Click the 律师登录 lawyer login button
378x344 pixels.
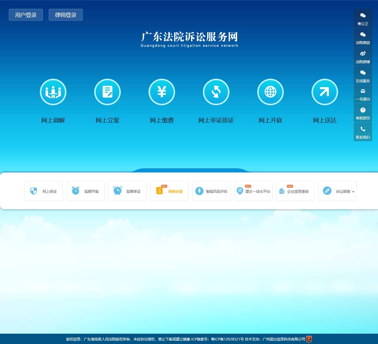tap(65, 15)
